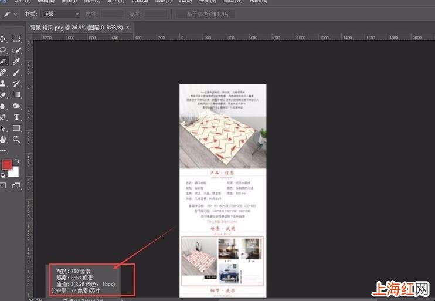Select the Eyedropper tool
This screenshot has height=301, width=435.
click(x=16, y=62)
